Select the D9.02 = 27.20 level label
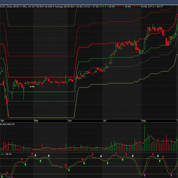The height and width of the screenshot is (178, 178). click(x=91, y=7)
